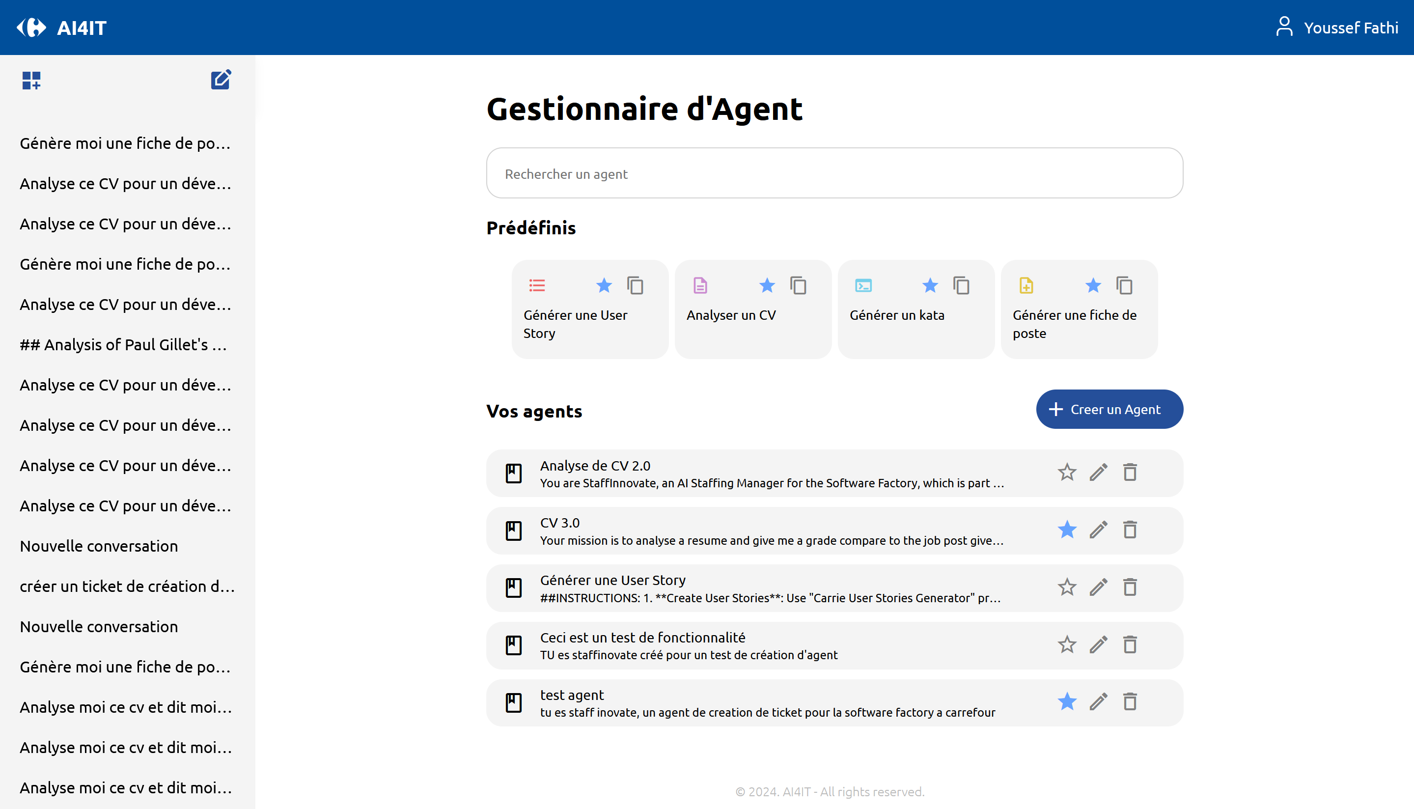Image resolution: width=1414 pixels, height=809 pixels.
Task: Select the créer un ticket de création conversation
Action: [127, 586]
